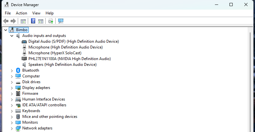This screenshot has height=132, width=255.
Task: Open Help via the blue question mark icon
Action: click(33, 21)
